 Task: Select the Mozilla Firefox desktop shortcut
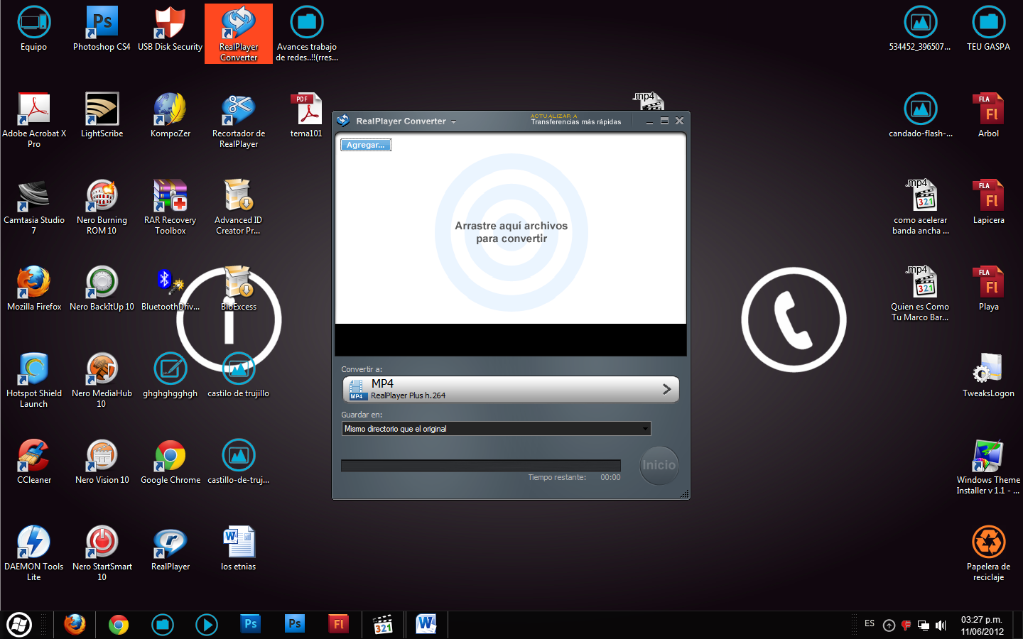coord(34,289)
